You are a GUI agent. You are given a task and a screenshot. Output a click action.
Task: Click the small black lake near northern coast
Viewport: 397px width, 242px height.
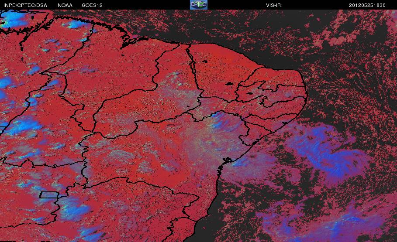[x=204, y=61]
